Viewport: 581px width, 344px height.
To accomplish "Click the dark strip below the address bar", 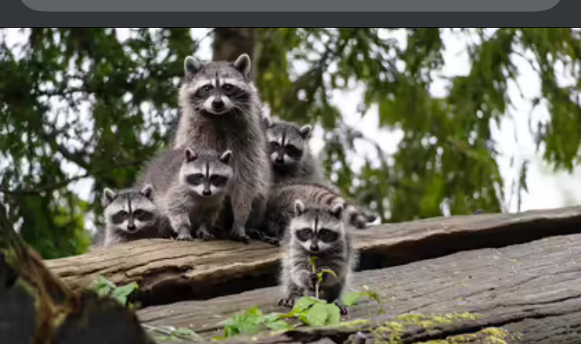I will tap(290, 20).
